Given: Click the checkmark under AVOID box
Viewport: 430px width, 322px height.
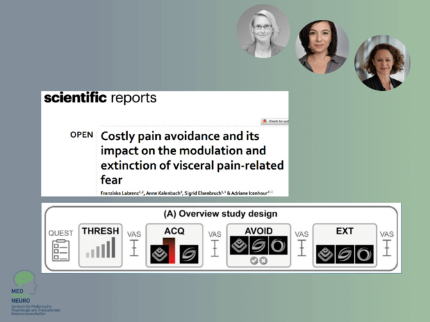Looking at the screenshot, I should (254, 261).
